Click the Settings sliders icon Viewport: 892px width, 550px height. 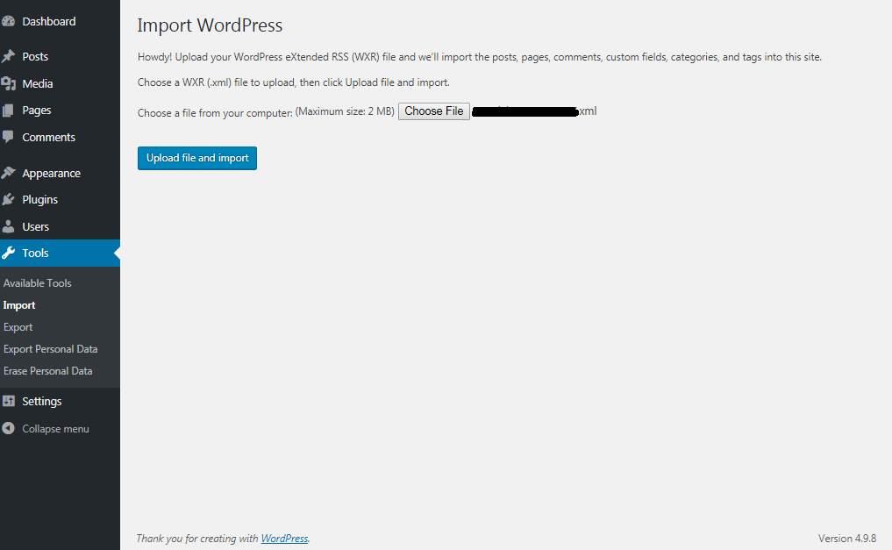[x=8, y=401]
